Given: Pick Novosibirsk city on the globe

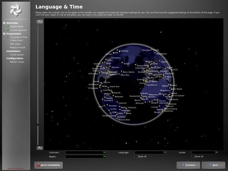Looking at the screenshot, I should pos(161,54).
